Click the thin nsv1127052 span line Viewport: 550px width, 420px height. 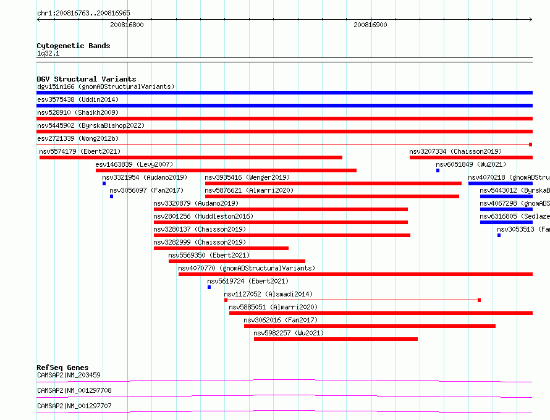[x=352, y=300]
